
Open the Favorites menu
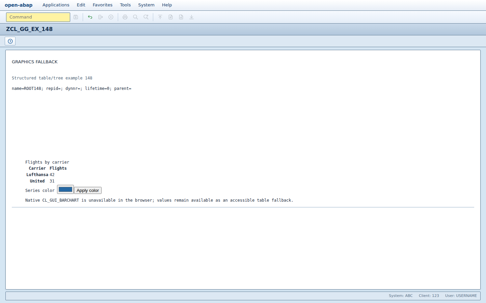(x=103, y=5)
